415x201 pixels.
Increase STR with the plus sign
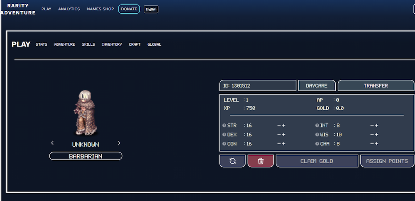pos(283,125)
